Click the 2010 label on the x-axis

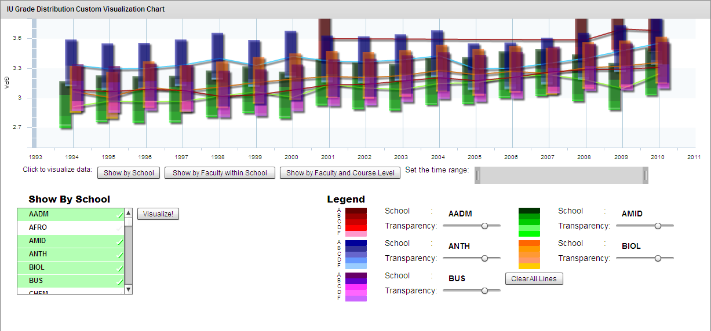point(658,157)
